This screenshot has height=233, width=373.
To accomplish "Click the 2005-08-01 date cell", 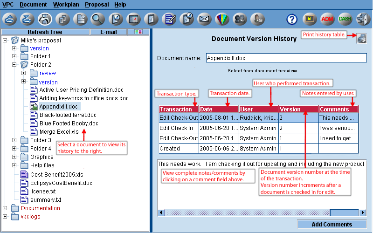I will click(x=219, y=118).
